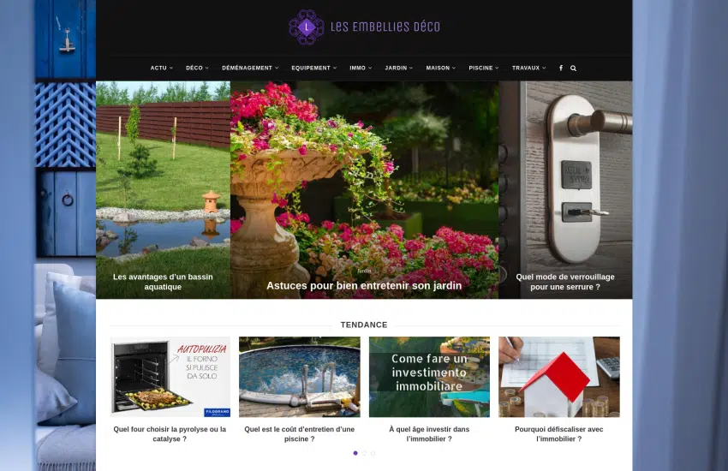Expand the DÉMÉNAGEMENT dropdown menu
This screenshot has width=728, height=471.
(250, 68)
